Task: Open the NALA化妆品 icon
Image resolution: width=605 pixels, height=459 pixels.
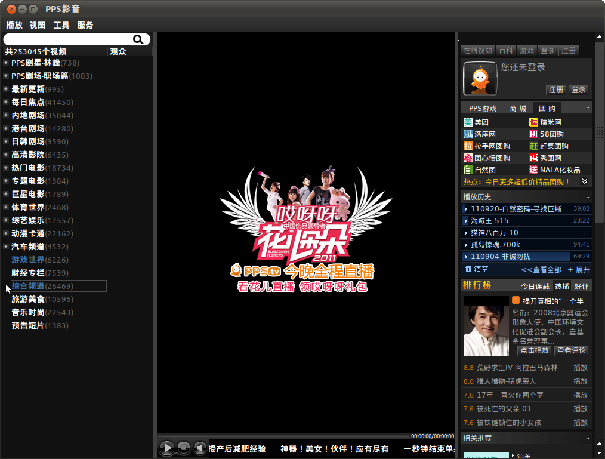Action: pos(533,170)
